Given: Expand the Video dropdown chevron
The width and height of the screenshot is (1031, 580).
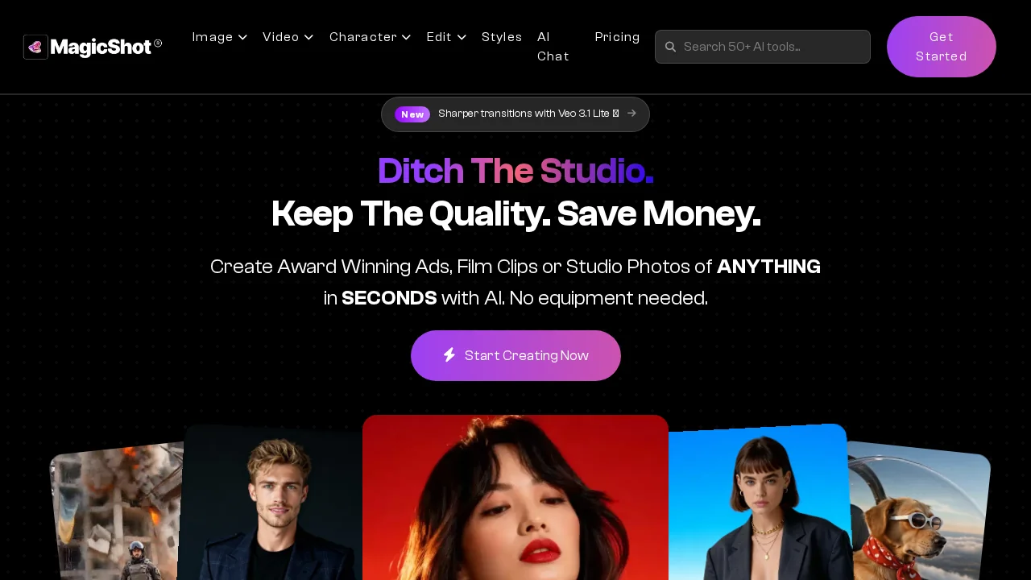Looking at the screenshot, I should pyautogui.click(x=308, y=37).
